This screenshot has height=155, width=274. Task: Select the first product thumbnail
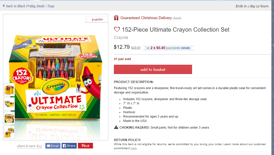9,89
